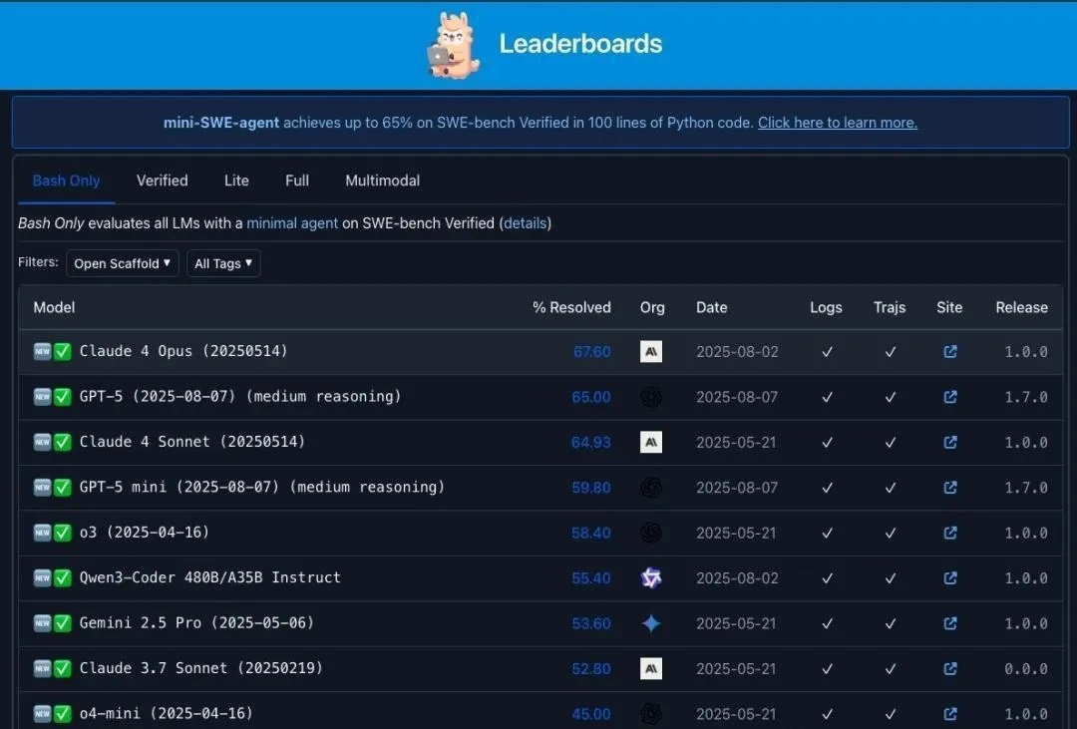Select the 'Qwen3-Coder 480B/A35B Instruct' model name

(210, 577)
